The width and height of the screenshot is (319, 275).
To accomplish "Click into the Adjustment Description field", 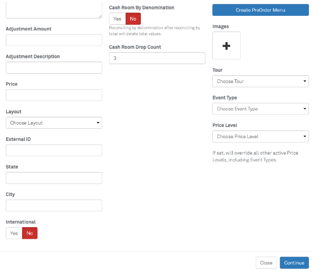I will coord(54,68).
